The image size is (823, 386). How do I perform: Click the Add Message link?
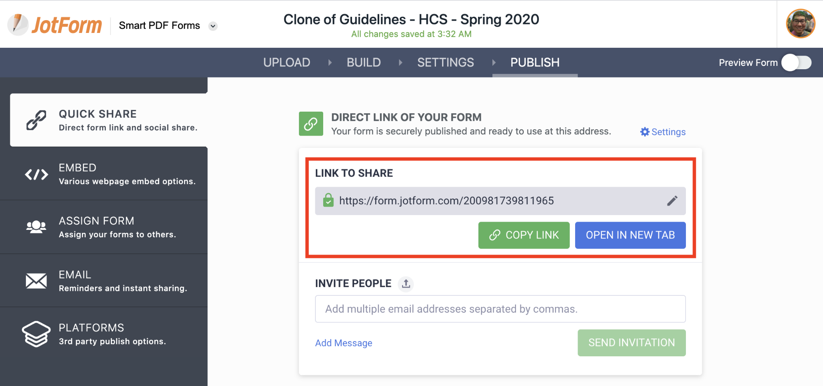point(343,343)
